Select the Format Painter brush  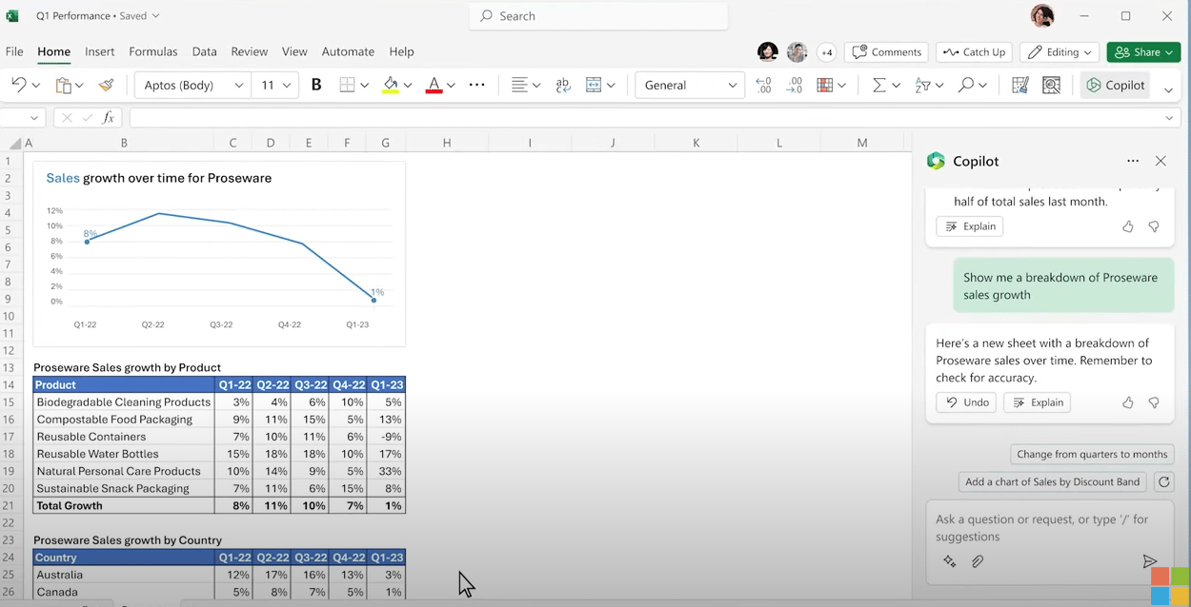click(106, 85)
